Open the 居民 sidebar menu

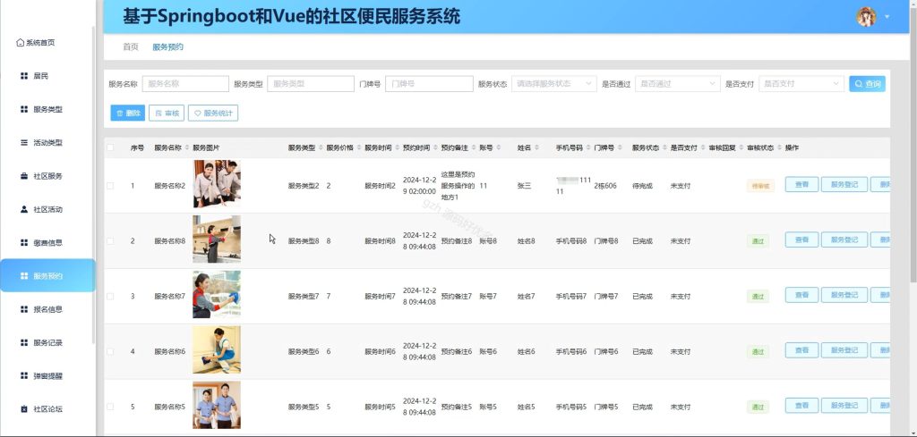[35, 76]
